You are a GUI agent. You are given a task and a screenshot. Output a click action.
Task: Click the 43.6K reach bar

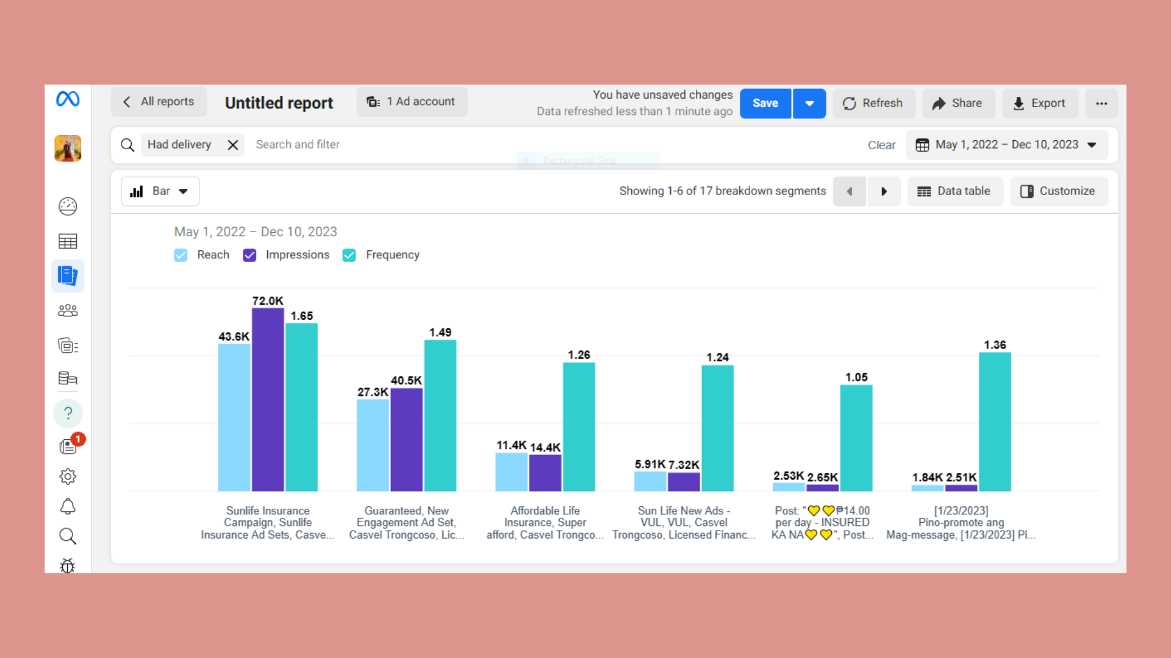tap(234, 417)
